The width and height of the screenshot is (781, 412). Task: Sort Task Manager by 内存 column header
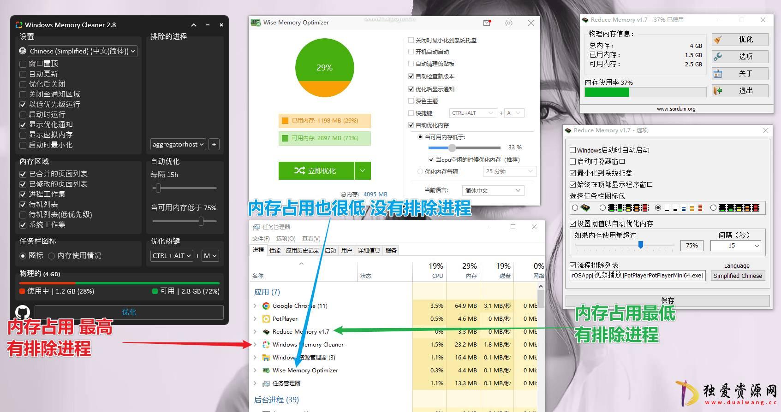click(x=464, y=271)
